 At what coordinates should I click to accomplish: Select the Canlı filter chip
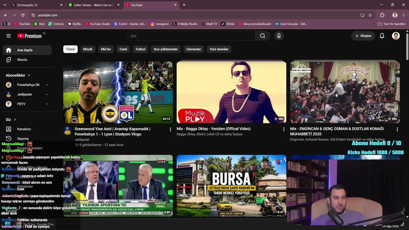click(x=123, y=49)
